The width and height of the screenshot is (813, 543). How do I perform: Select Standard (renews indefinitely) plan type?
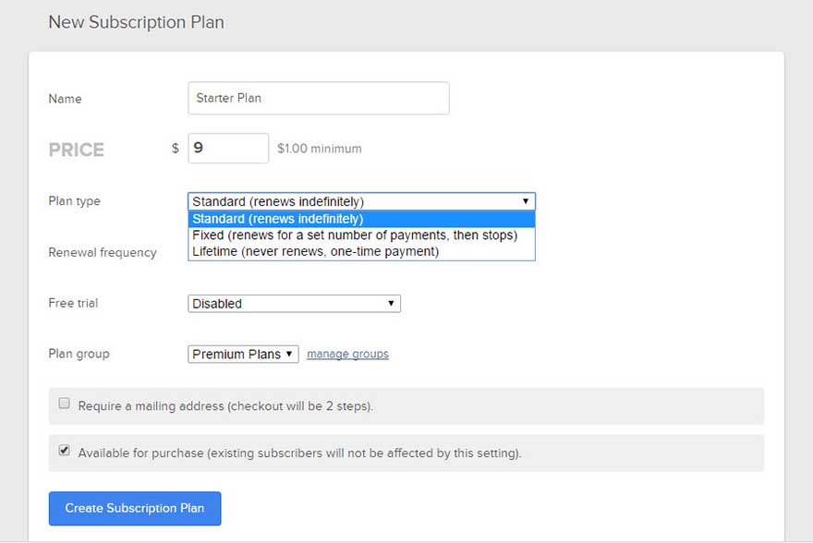362,219
